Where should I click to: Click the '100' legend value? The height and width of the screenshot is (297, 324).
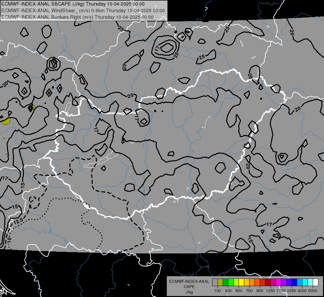coord(217,291)
